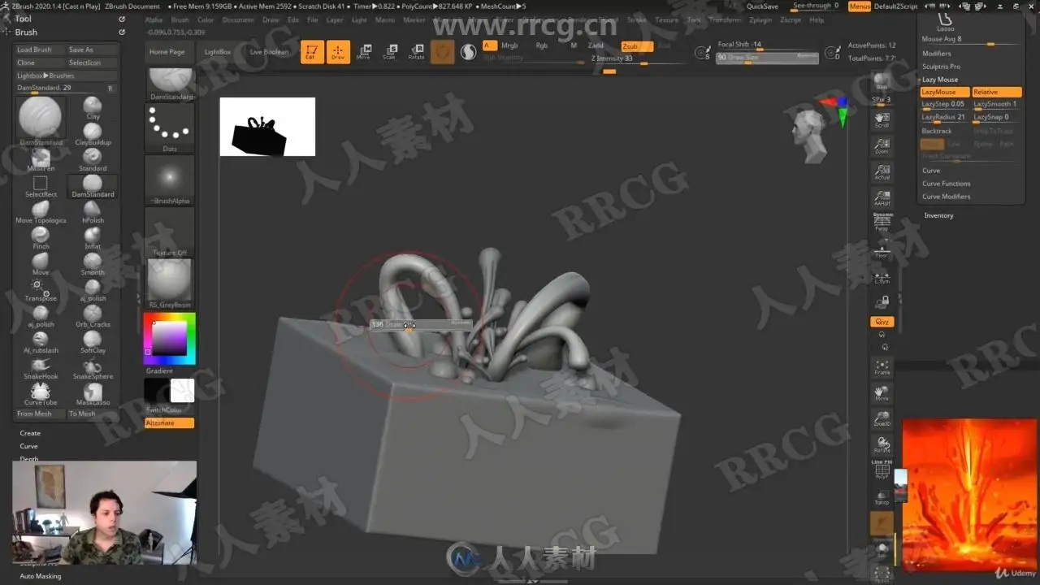Adjust the Z Intensity slider
This screenshot has width=1040, height=585.
coord(638,58)
